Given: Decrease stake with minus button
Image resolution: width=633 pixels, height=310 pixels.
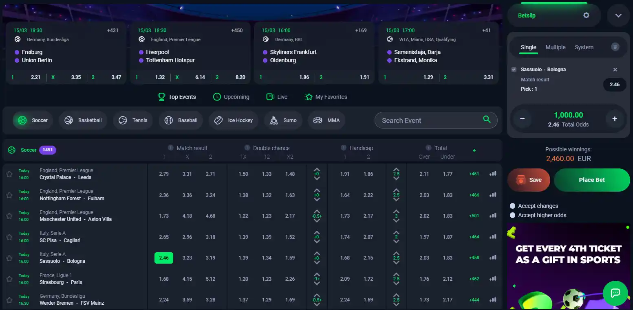Looking at the screenshot, I should 523,119.
